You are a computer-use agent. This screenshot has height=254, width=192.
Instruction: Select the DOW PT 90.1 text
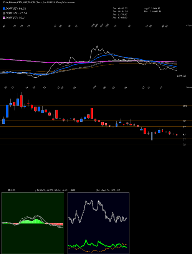click(15, 18)
